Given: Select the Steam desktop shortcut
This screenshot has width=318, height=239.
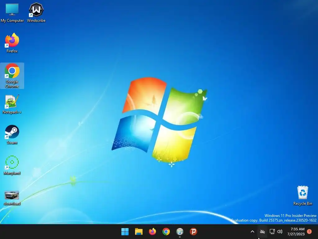Looking at the screenshot, I should pos(12,135).
